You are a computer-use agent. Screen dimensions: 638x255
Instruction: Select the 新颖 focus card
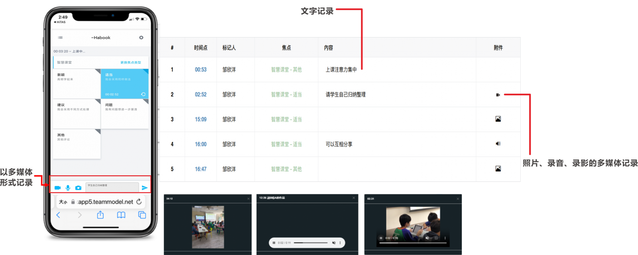[x=77, y=84]
